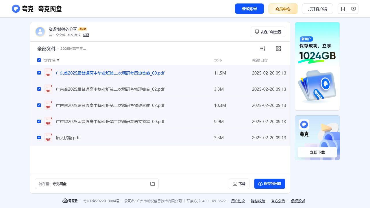Open 官方公告 footer link
This screenshot has height=208, width=370.
(x=278, y=201)
